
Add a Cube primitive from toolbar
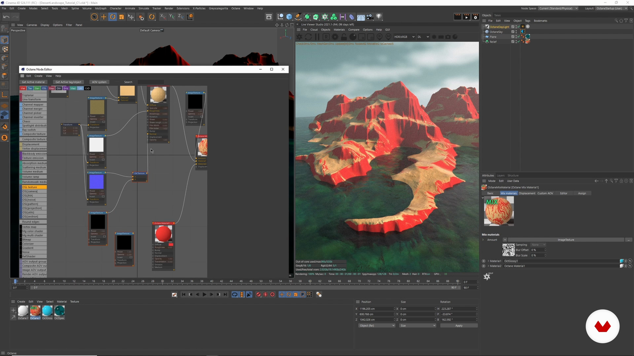tap(289, 17)
